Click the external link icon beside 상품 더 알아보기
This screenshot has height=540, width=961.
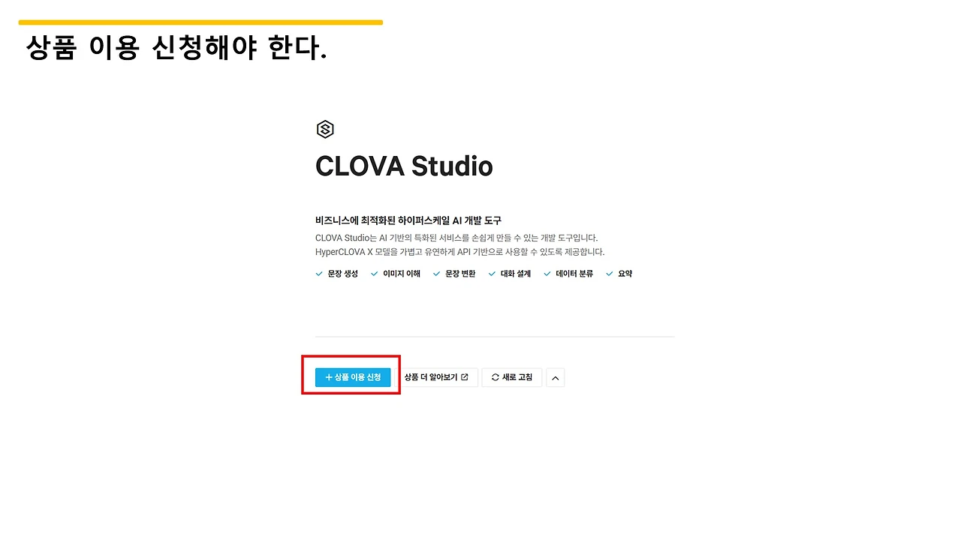465,377
